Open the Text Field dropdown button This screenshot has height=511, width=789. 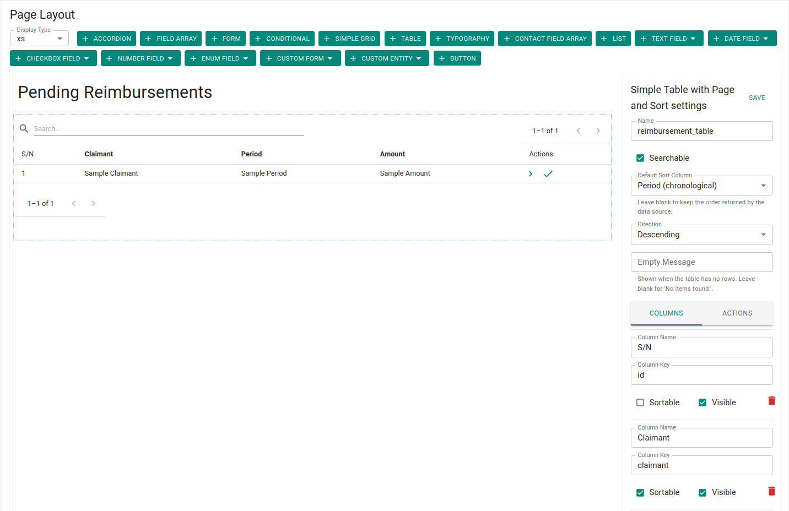click(669, 39)
